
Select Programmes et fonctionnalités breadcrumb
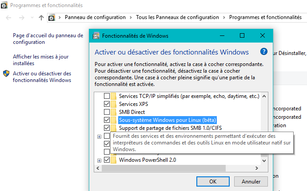coord(265,17)
